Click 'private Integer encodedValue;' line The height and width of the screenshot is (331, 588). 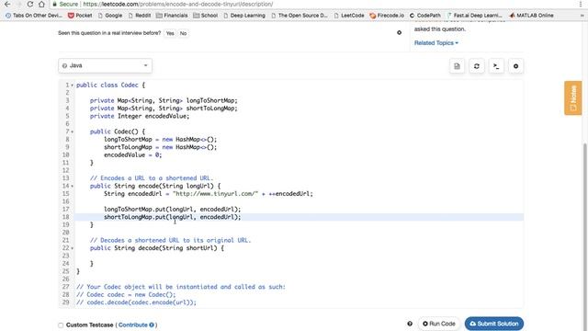click(x=140, y=117)
